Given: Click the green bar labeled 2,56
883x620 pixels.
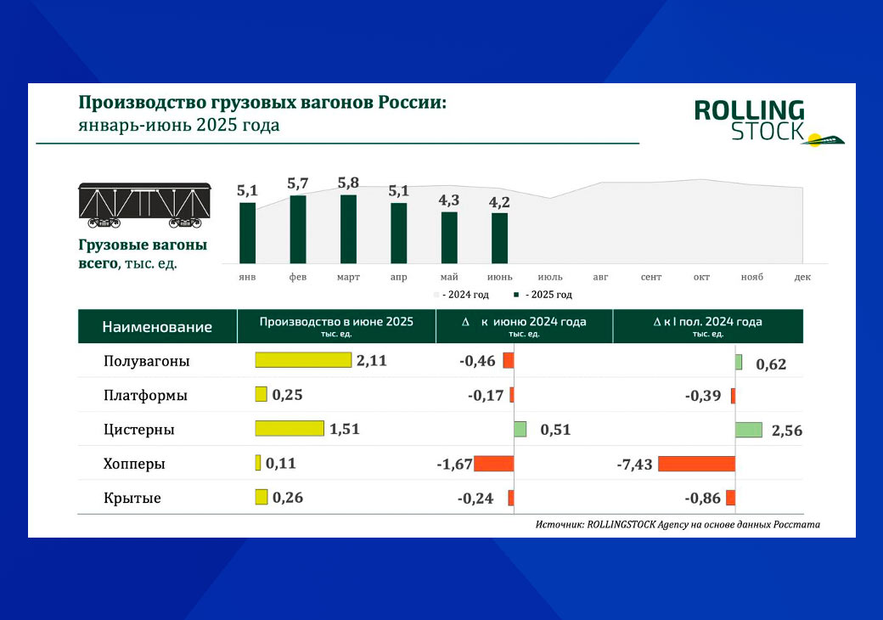Looking at the screenshot, I should point(749,430).
